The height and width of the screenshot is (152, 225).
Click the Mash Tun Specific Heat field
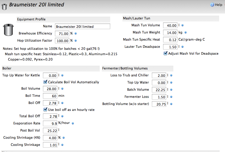[x=170, y=40]
